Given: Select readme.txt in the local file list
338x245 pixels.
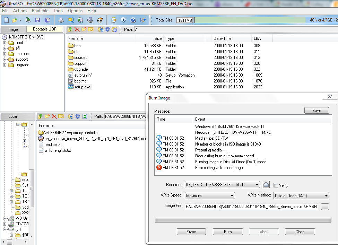Looking at the screenshot, I should click(x=53, y=145).
